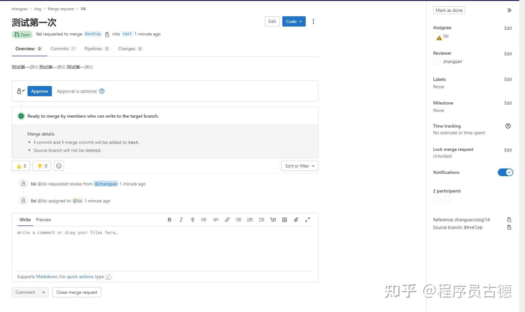Open the Code dropdown
The width and height of the screenshot is (525, 312).
click(x=294, y=21)
